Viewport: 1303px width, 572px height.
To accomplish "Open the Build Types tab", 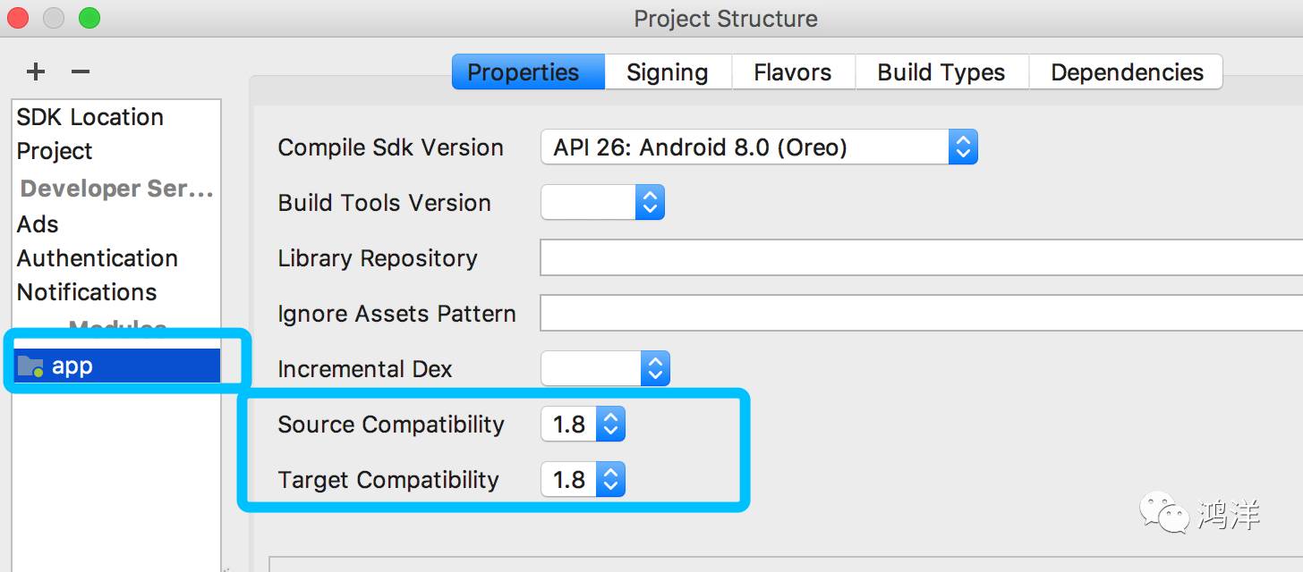I will coord(941,72).
